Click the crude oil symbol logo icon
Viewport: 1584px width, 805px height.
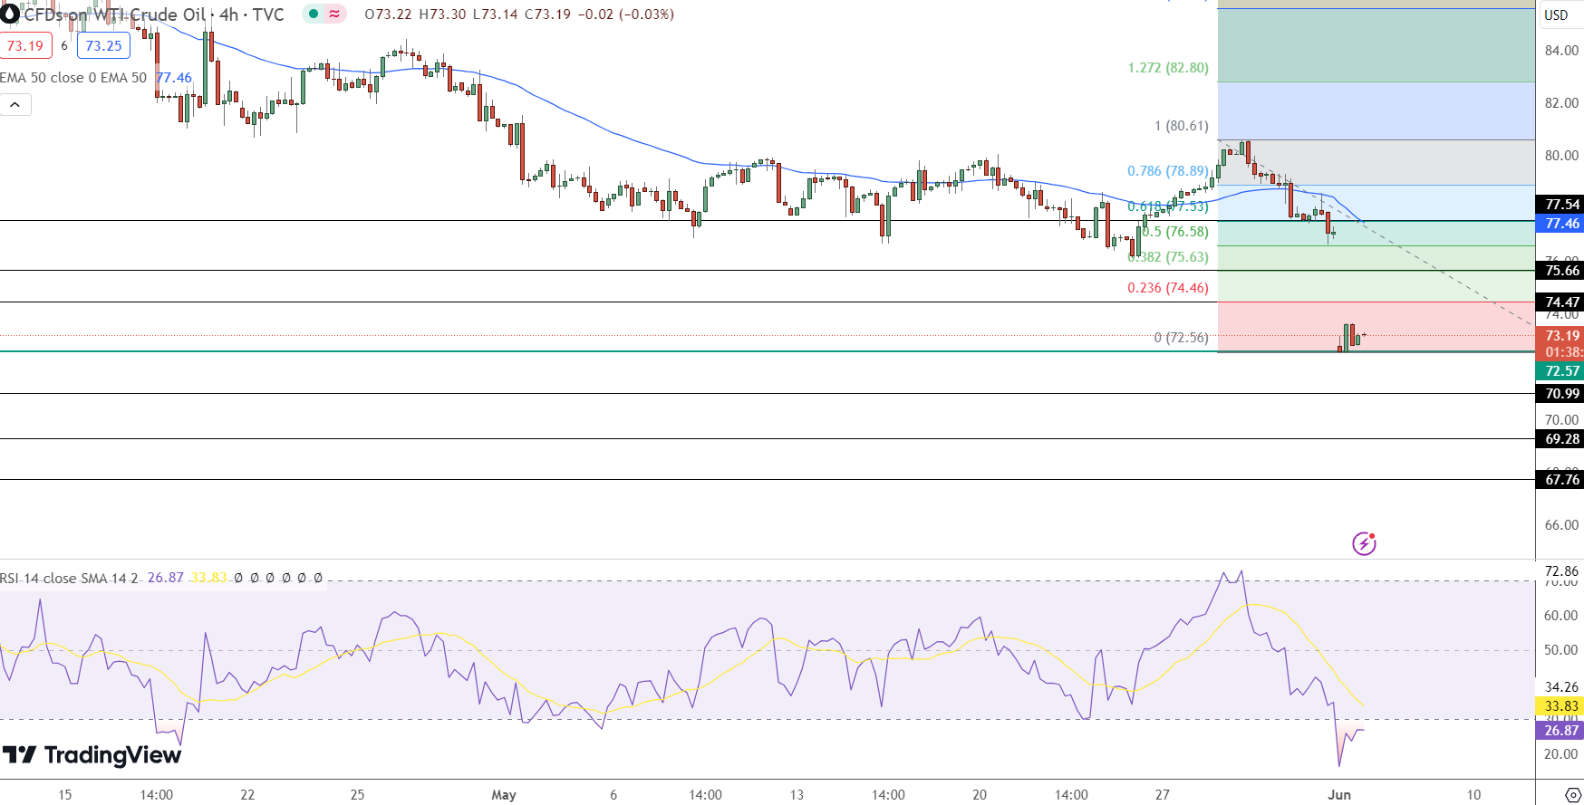(x=10, y=14)
